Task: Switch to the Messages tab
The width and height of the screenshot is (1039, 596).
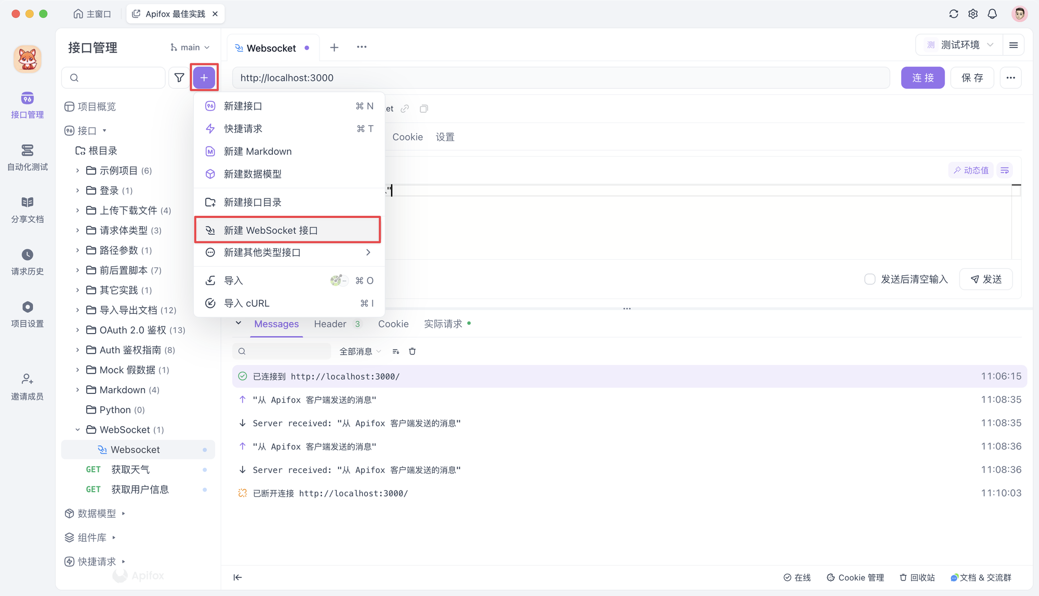Action: [x=276, y=324]
